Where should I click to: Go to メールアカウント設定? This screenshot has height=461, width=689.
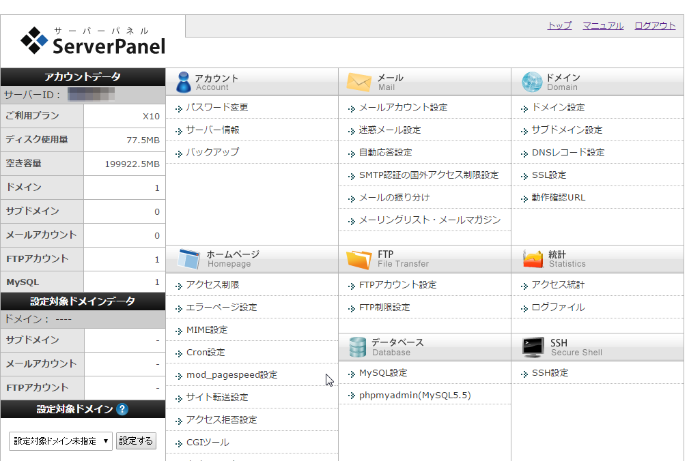tap(403, 108)
